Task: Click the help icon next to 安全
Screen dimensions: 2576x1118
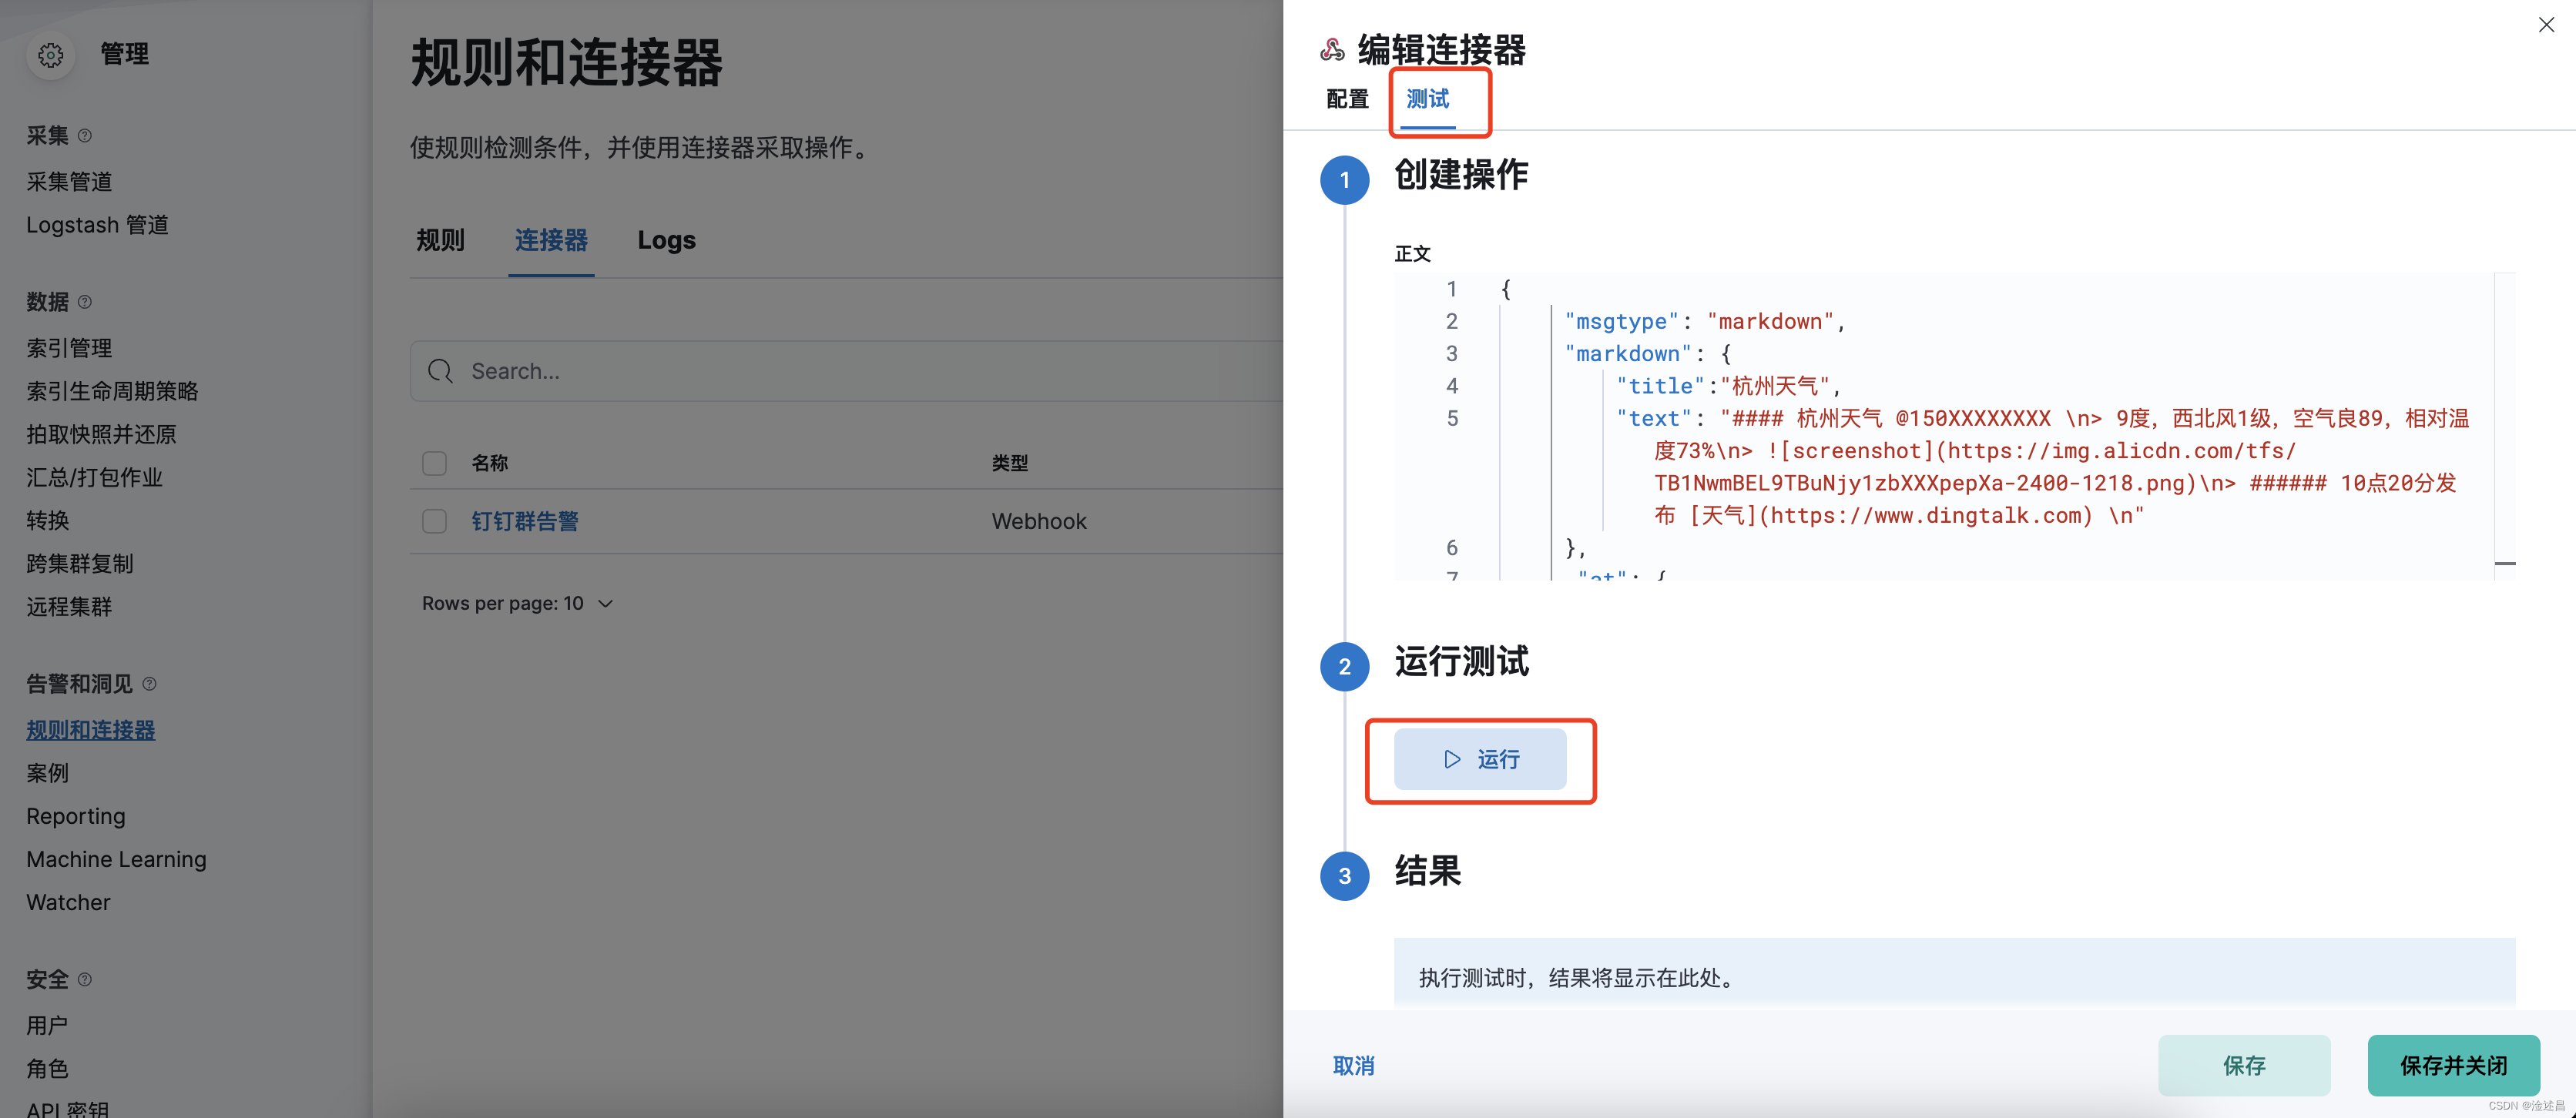Action: tap(85, 979)
